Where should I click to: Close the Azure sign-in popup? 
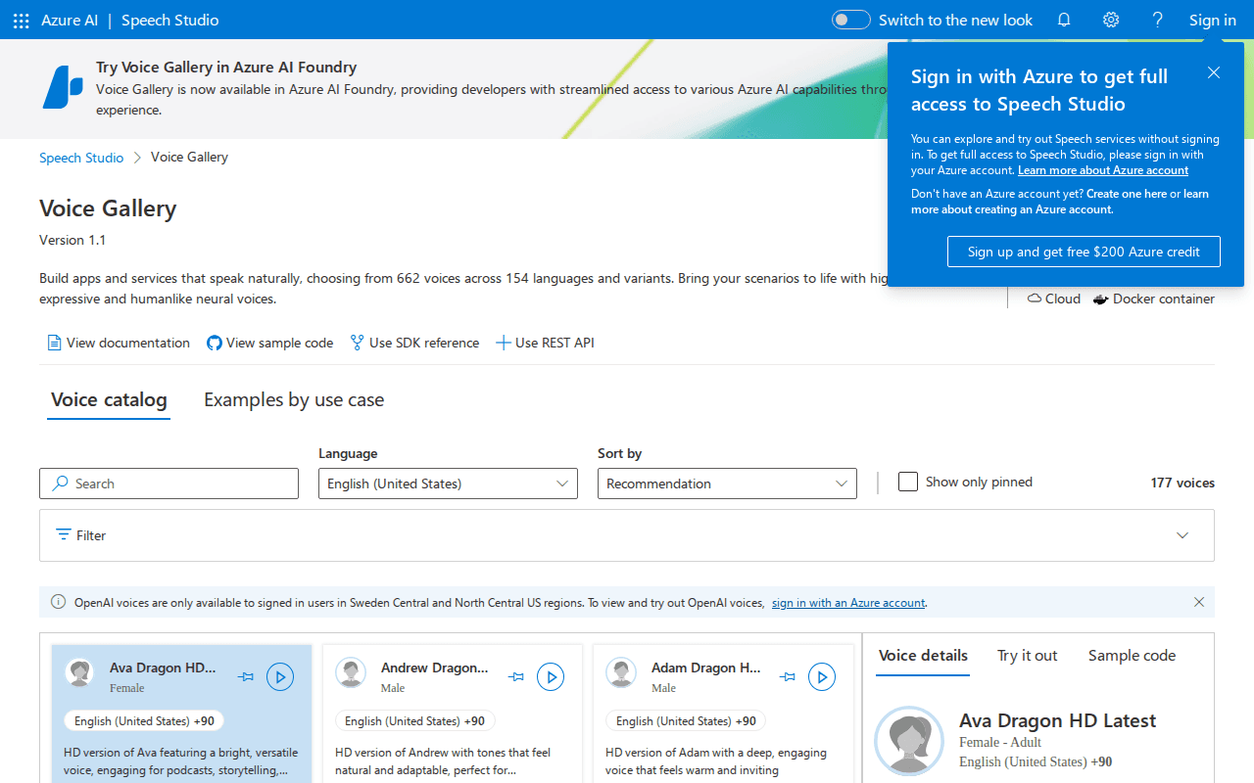click(1214, 72)
